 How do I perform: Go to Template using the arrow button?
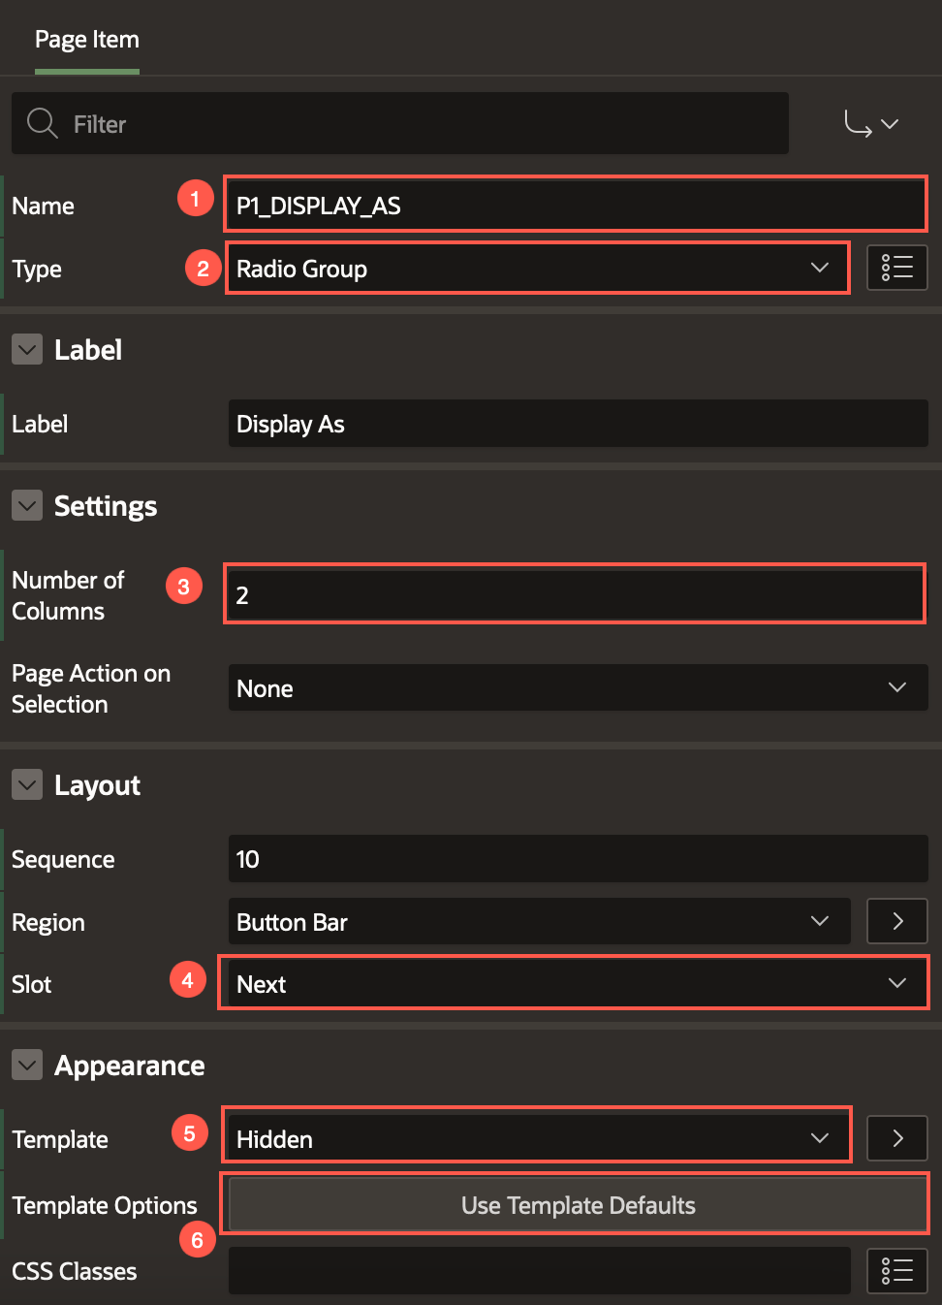point(896,1138)
